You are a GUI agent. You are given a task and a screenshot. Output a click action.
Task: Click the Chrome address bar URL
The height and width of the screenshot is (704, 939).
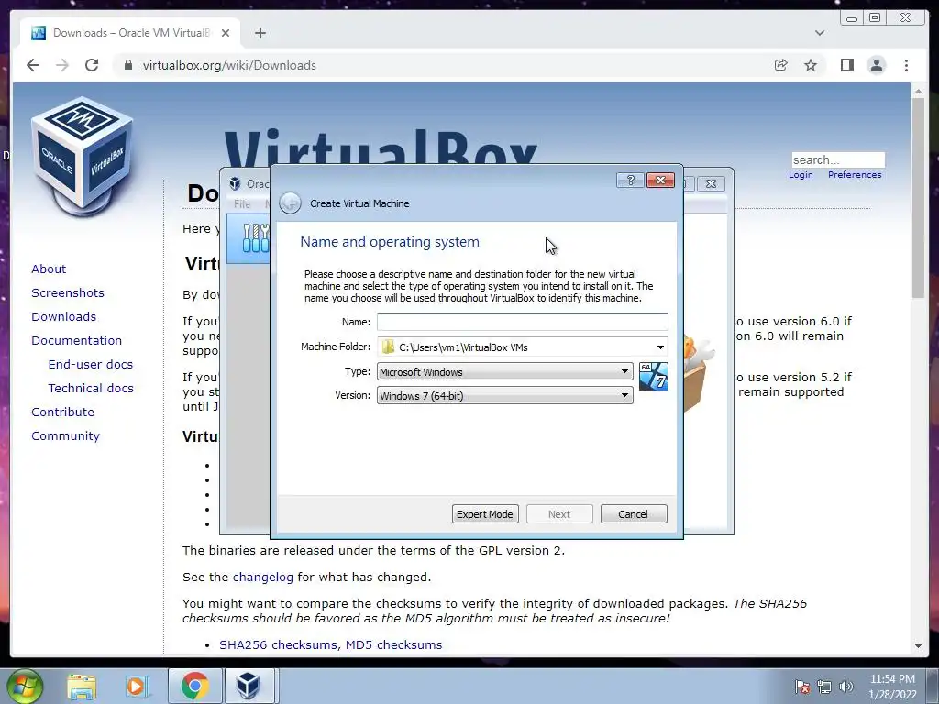(229, 65)
